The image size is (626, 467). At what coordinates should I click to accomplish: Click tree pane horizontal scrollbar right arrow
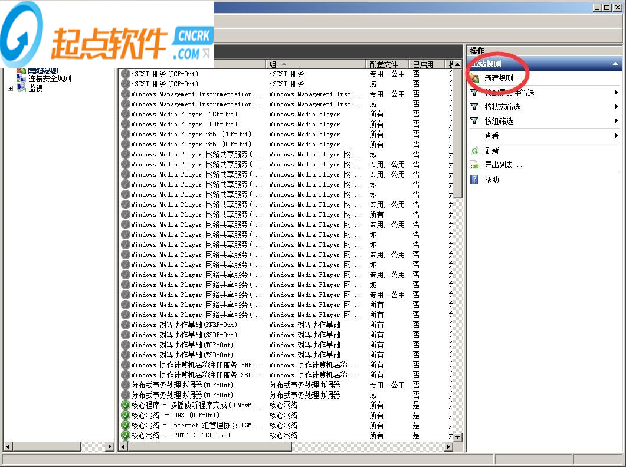click(x=110, y=446)
